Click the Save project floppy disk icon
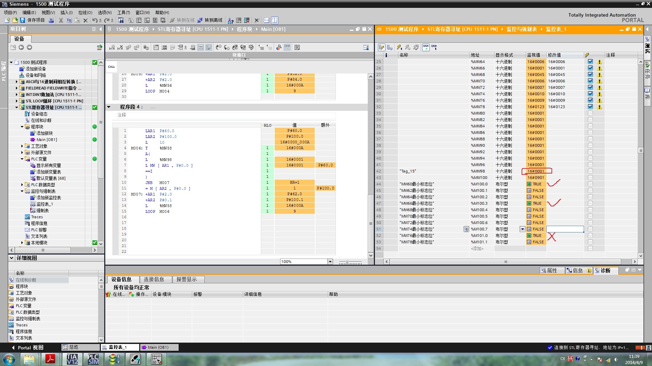Image resolution: width=652 pixels, height=366 pixels. coord(22,20)
